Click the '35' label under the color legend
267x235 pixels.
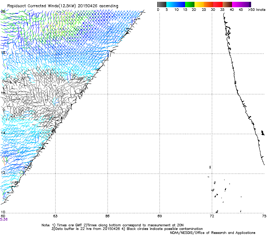click(222, 10)
